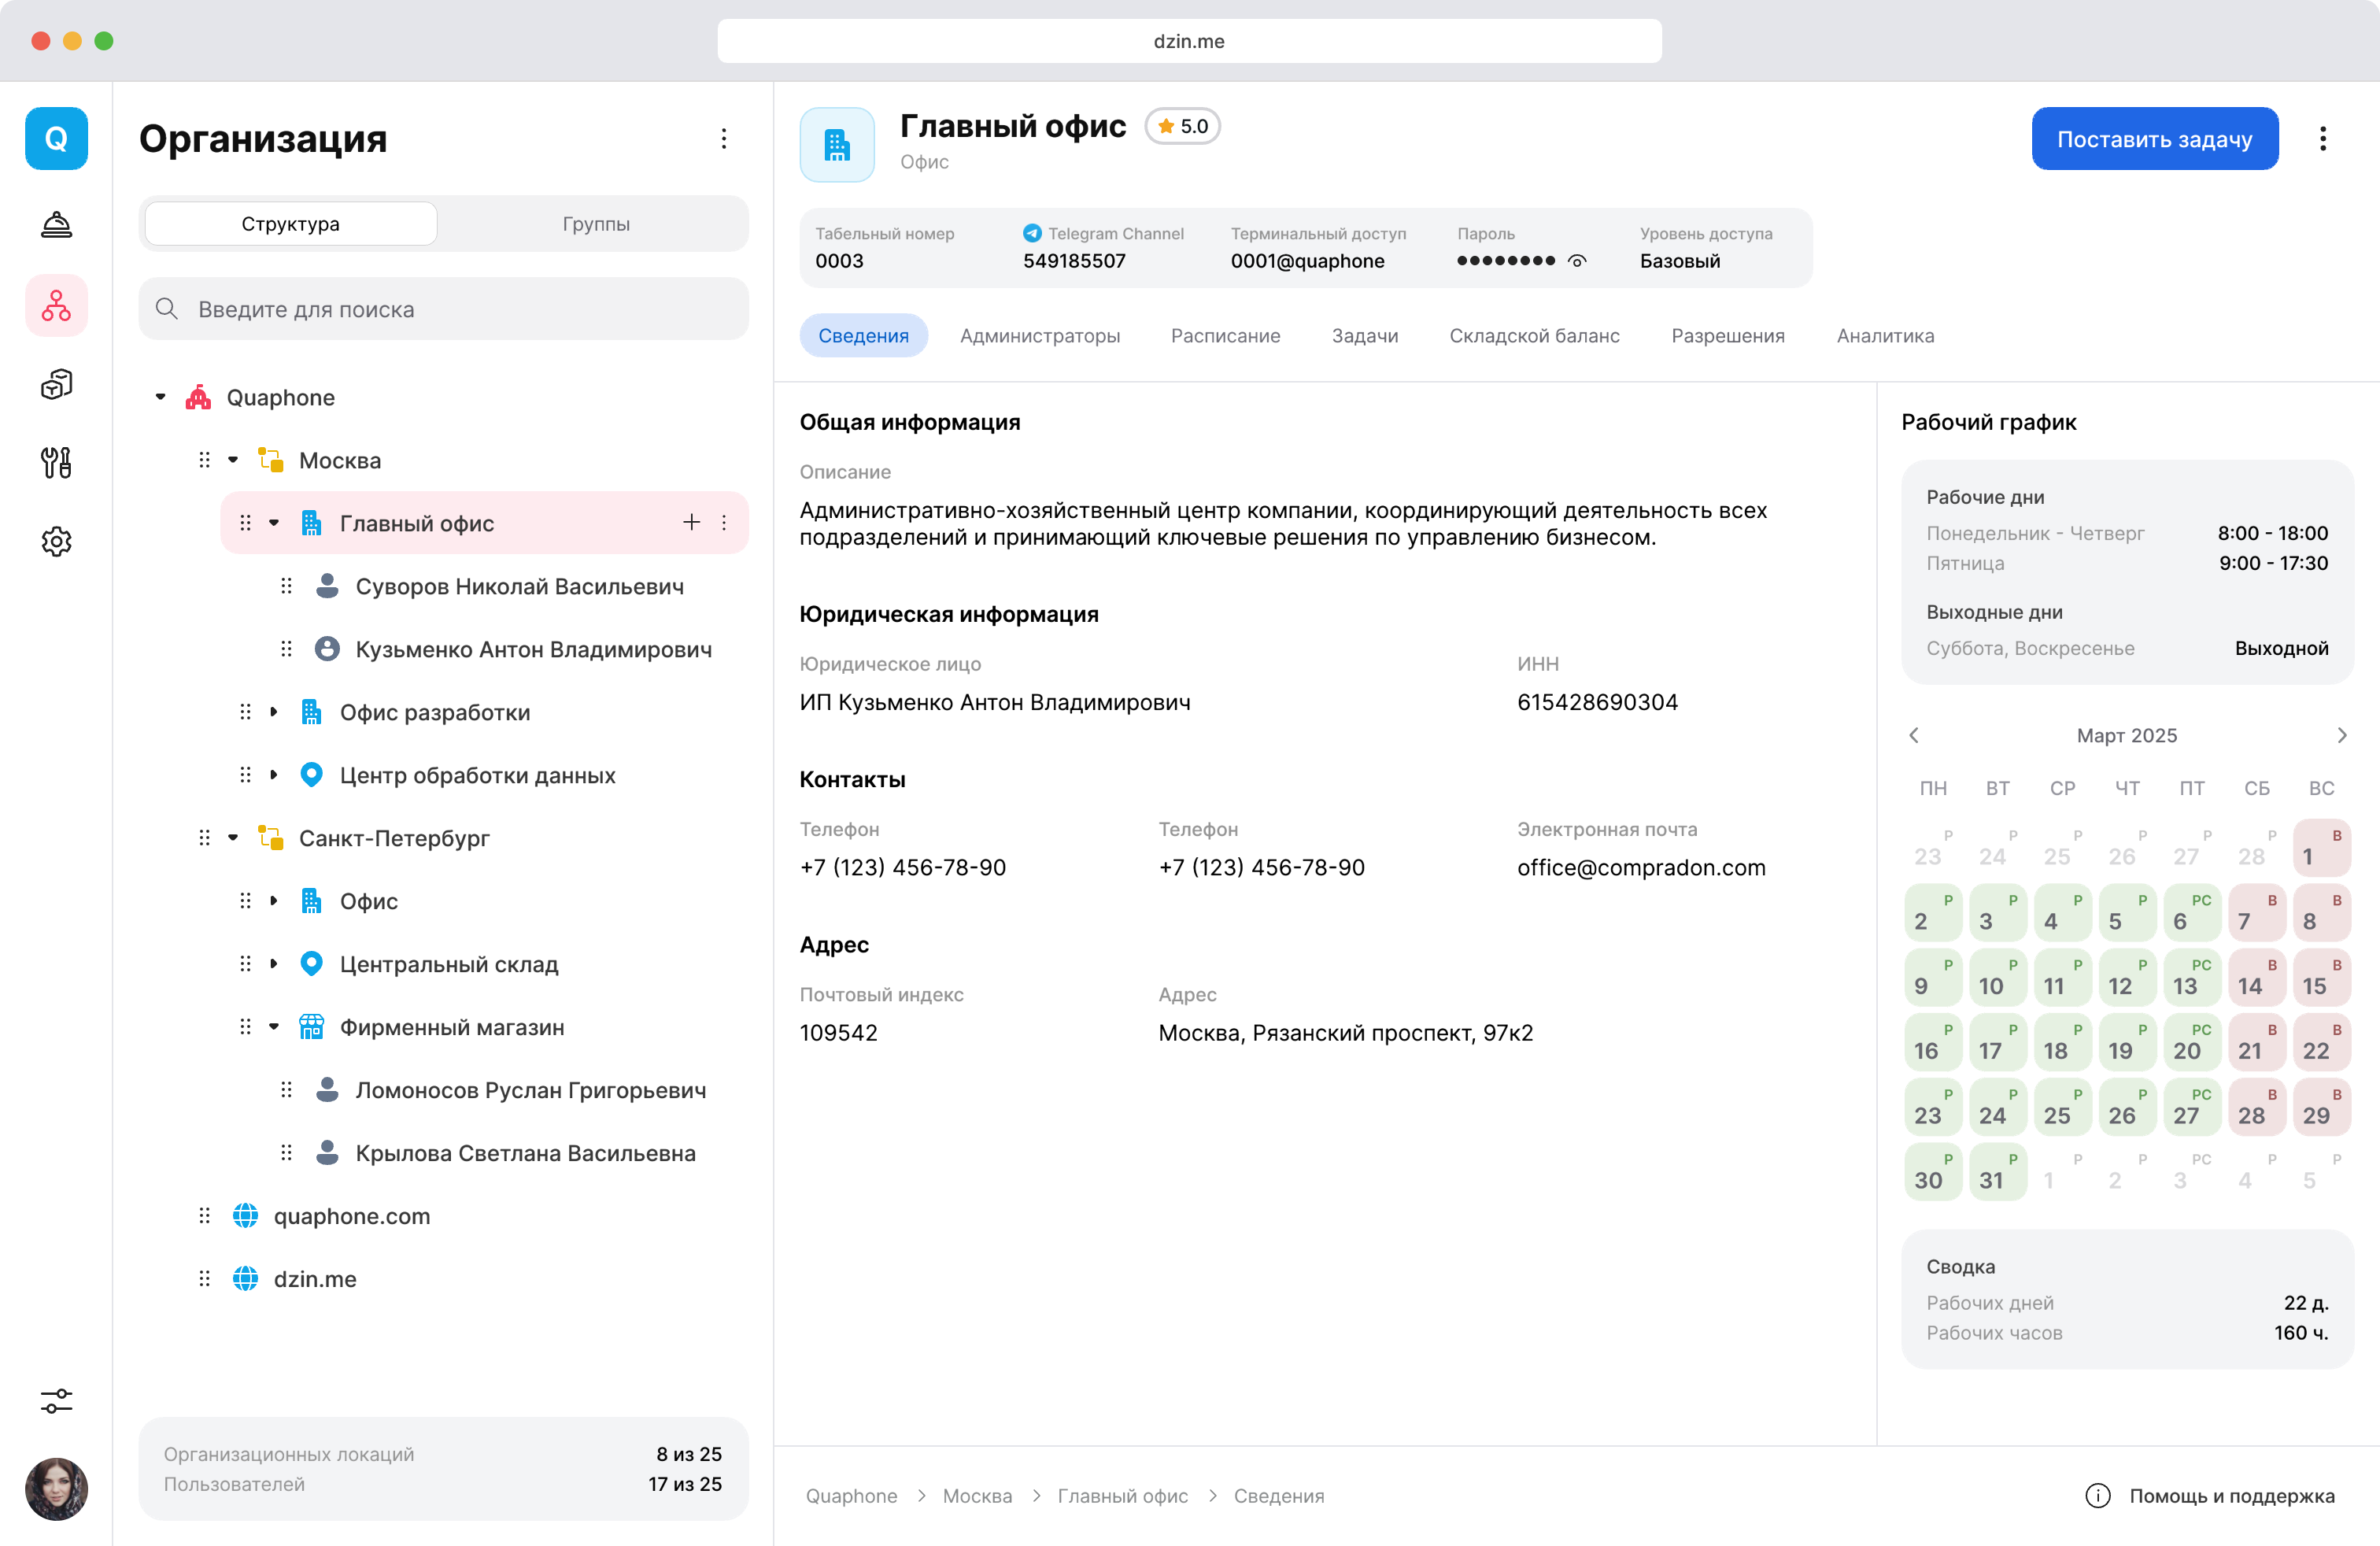Image resolution: width=2380 pixels, height=1546 pixels.
Task: Click the service bell sidebar icon
Action: (x=56, y=225)
